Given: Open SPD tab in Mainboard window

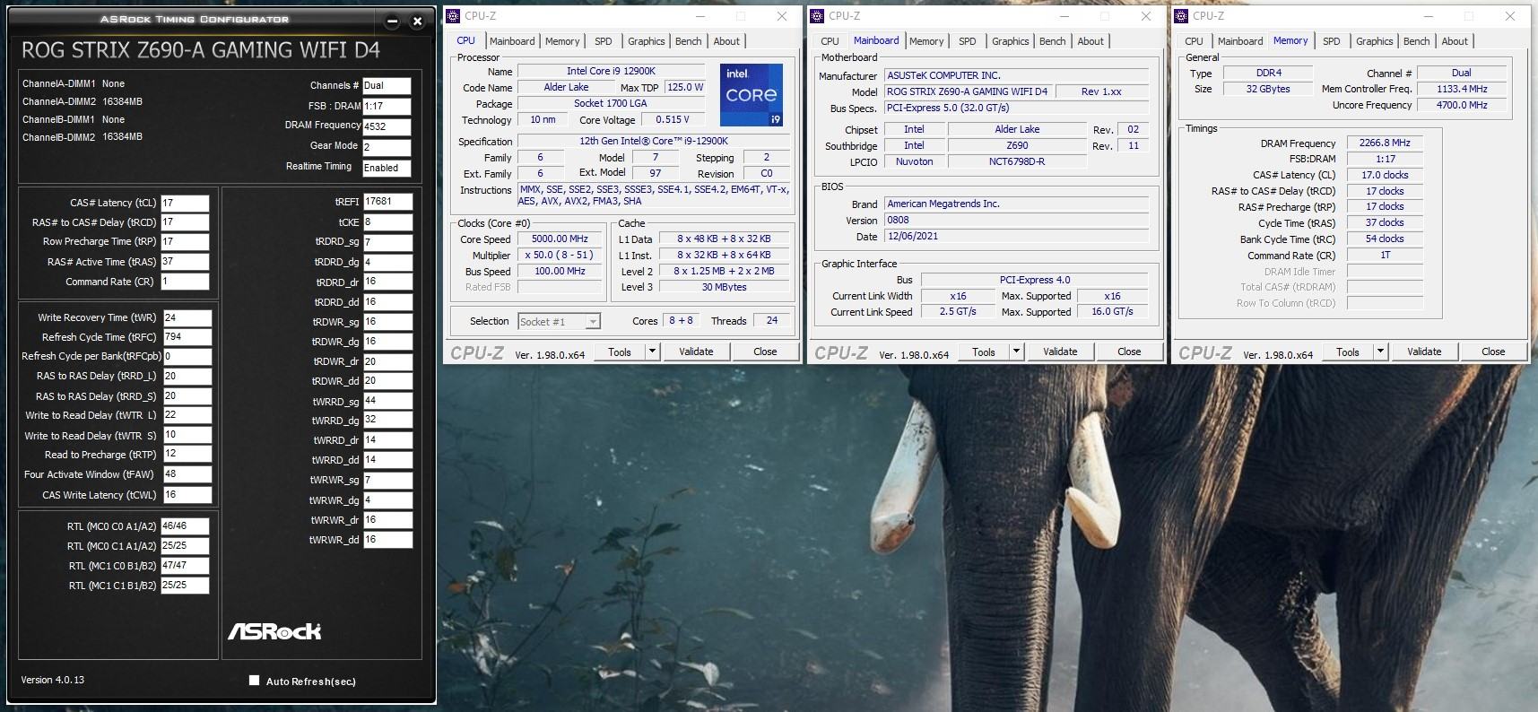Looking at the screenshot, I should point(968,41).
